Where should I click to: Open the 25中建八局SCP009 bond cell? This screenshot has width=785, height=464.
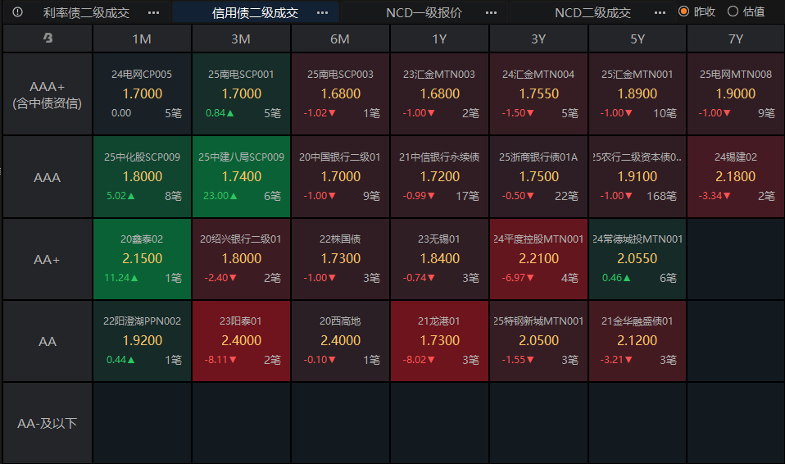pos(241,177)
